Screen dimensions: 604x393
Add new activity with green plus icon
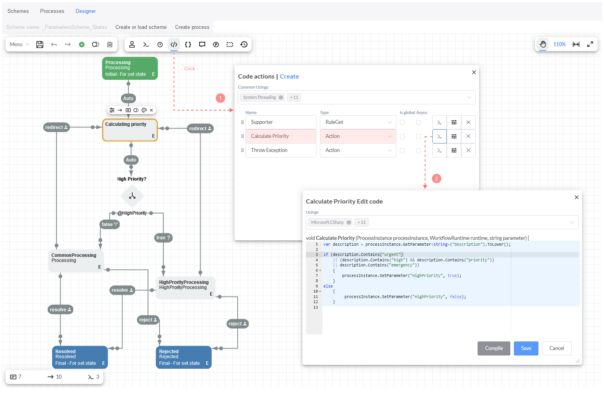[82, 45]
